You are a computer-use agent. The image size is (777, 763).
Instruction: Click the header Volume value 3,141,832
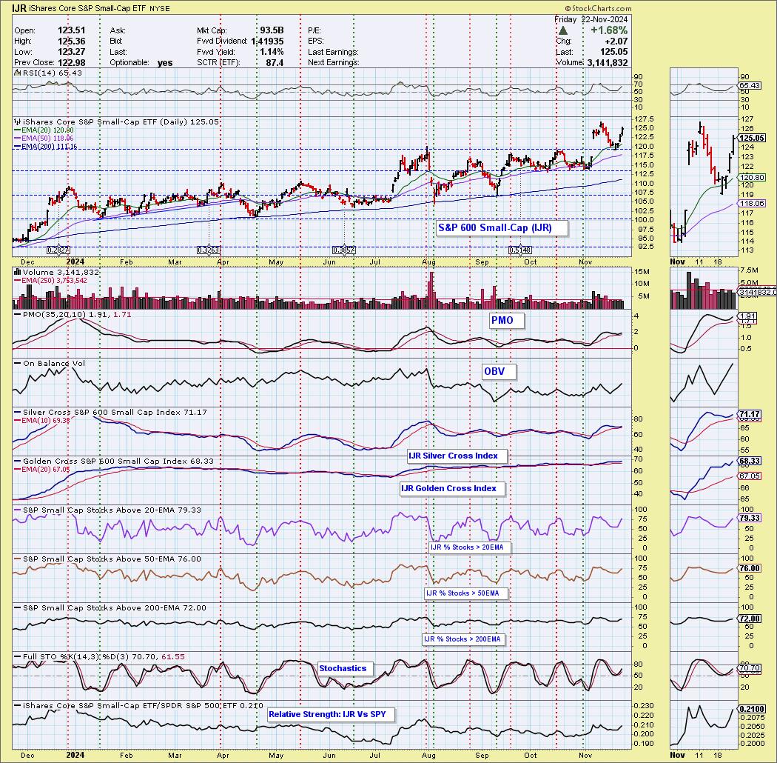pyautogui.click(x=608, y=62)
